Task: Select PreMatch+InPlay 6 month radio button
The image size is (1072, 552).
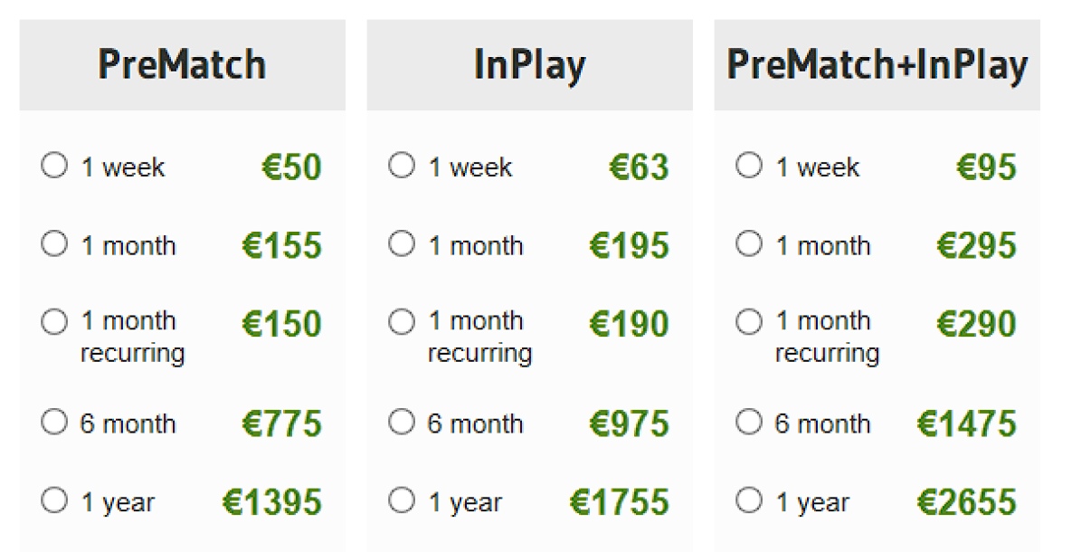Action: click(x=749, y=422)
